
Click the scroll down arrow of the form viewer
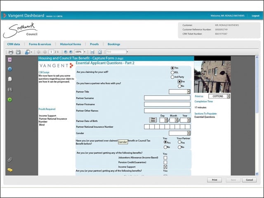point(257,174)
